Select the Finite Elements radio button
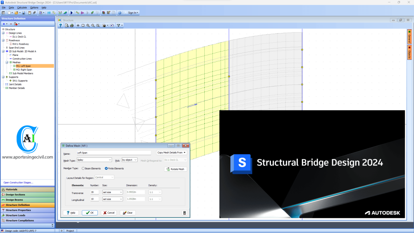 point(107,168)
